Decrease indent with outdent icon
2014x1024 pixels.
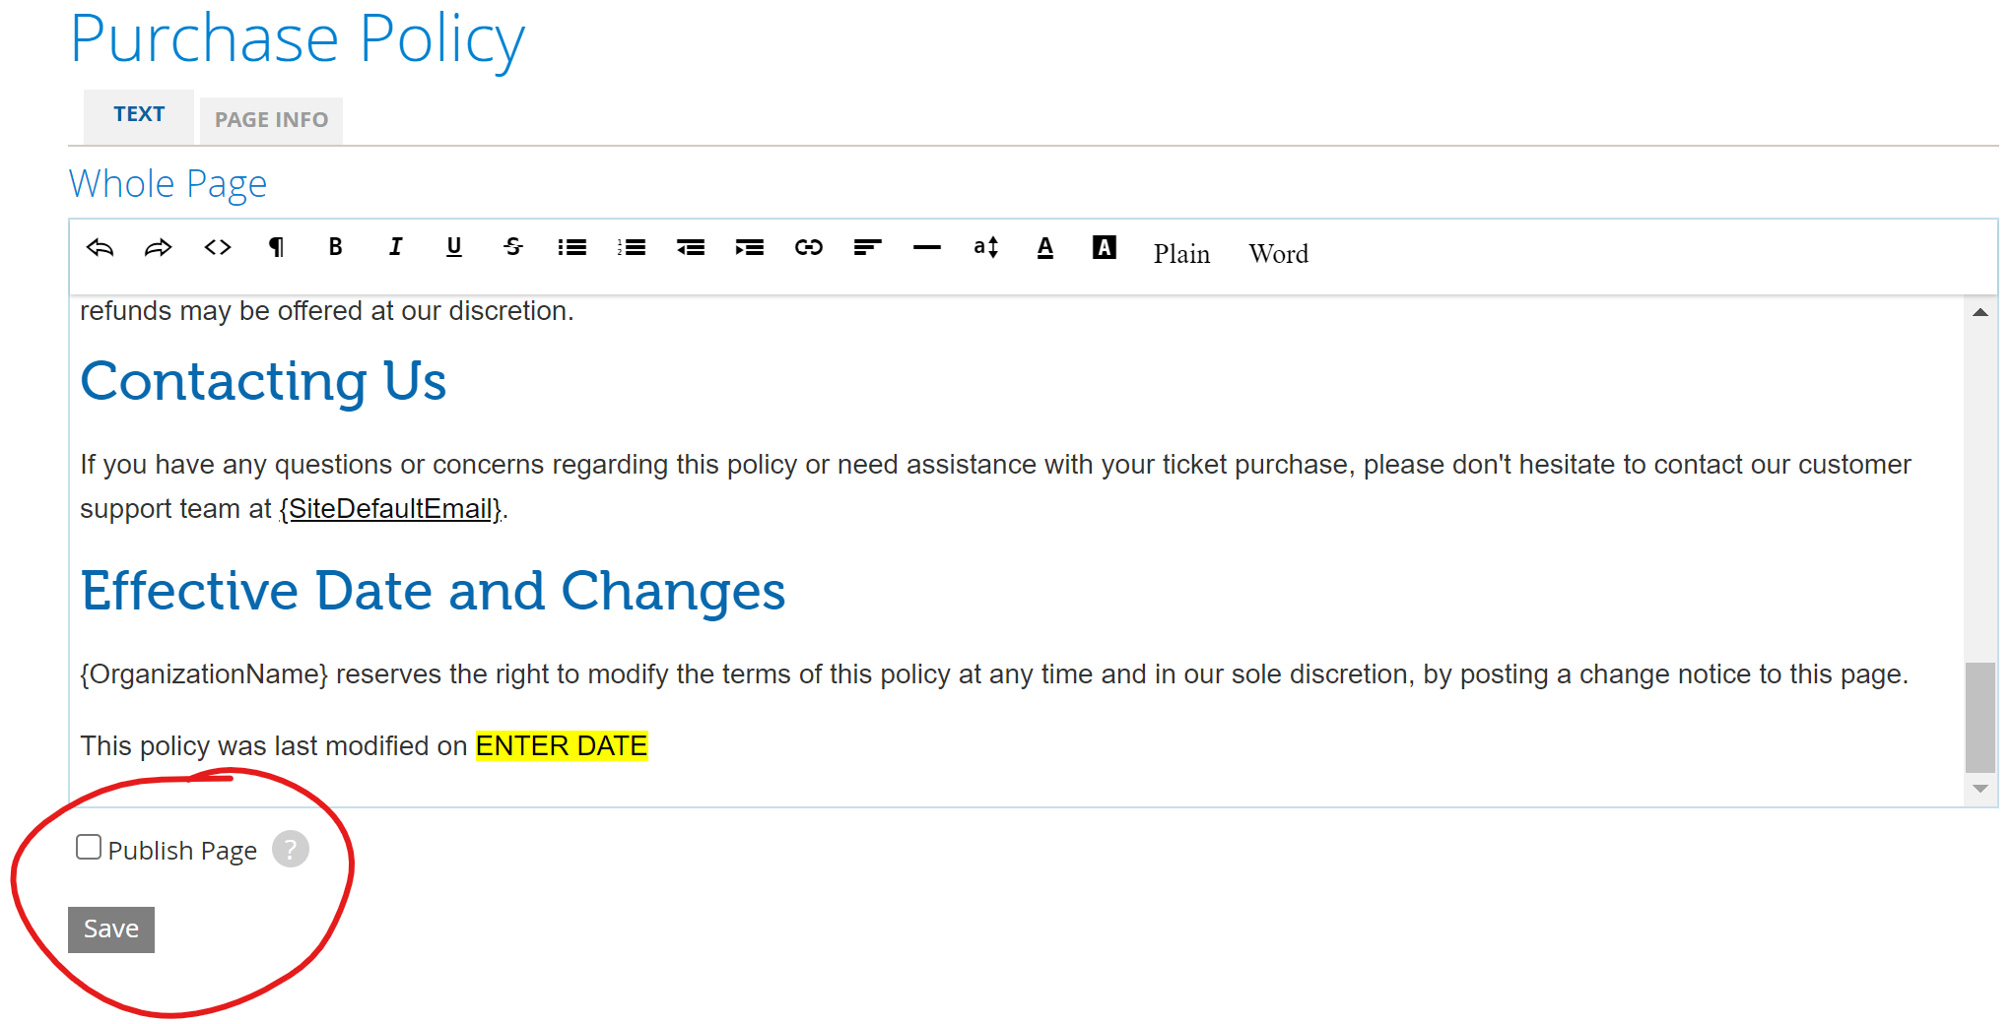click(691, 247)
